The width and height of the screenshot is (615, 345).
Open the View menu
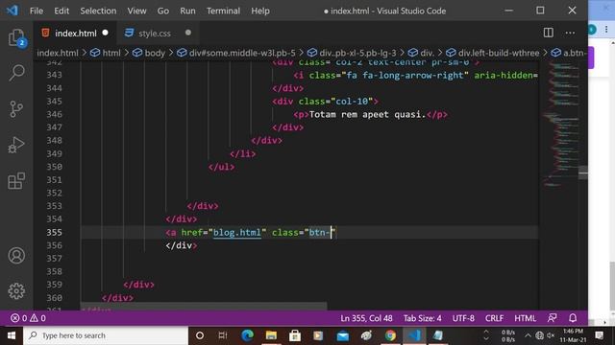[136, 11]
